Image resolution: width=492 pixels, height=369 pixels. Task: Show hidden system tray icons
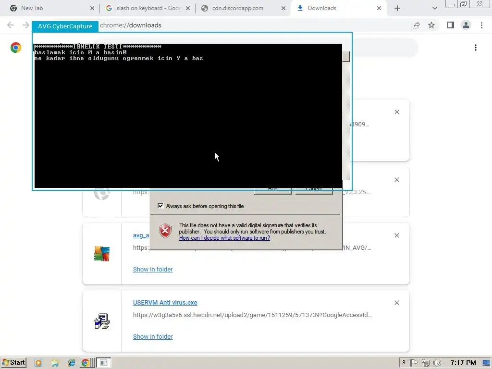(404, 363)
